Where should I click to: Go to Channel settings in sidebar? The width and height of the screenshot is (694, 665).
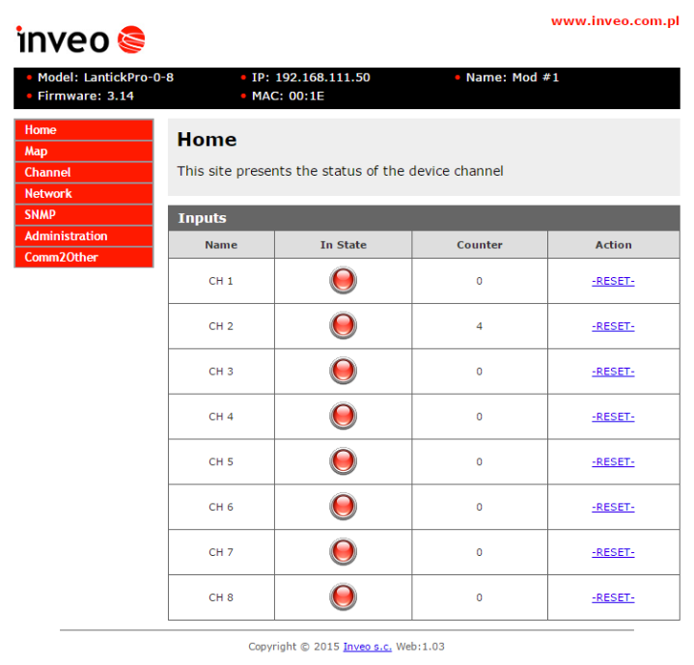84,173
